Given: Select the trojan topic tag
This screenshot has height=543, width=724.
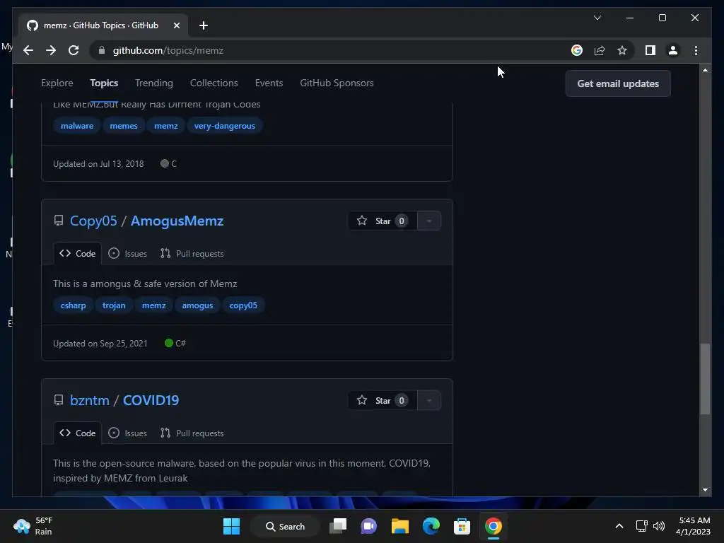Looking at the screenshot, I should pos(114,305).
